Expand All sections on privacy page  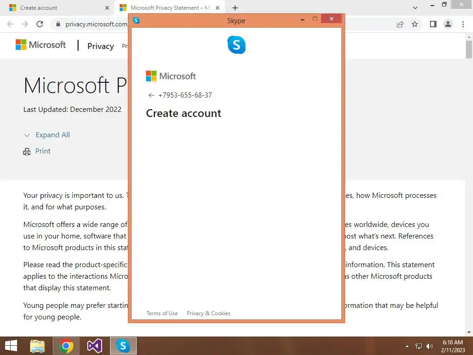pos(53,135)
